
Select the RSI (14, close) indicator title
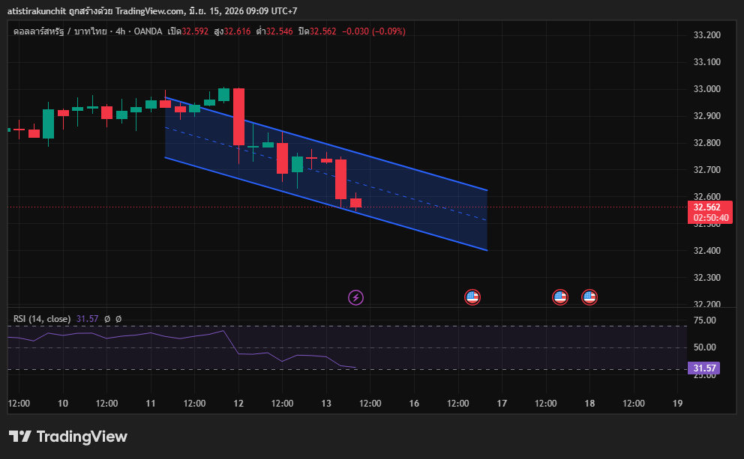(x=42, y=319)
